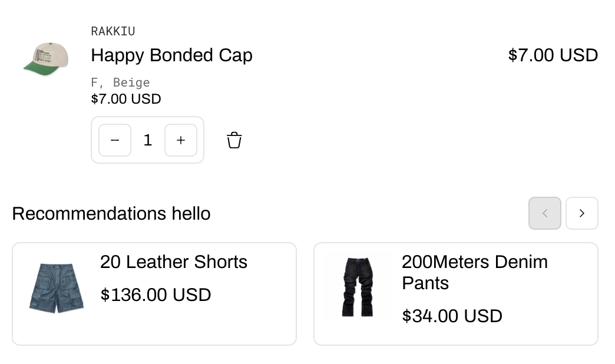The width and height of the screenshot is (615, 364).
Task: Click the "F, Beige" variant text
Action: coord(120,82)
